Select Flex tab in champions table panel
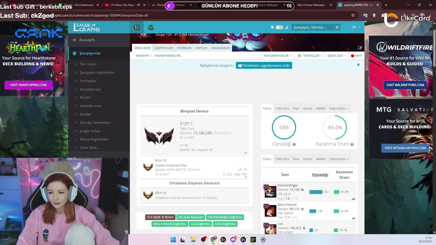The image size is (436, 245). 296,159
